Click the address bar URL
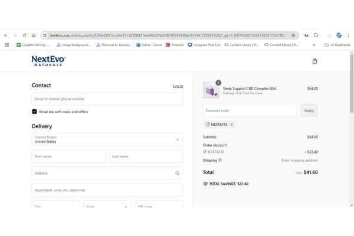This screenshot has width=354, height=236. pyautogui.click(x=168, y=35)
